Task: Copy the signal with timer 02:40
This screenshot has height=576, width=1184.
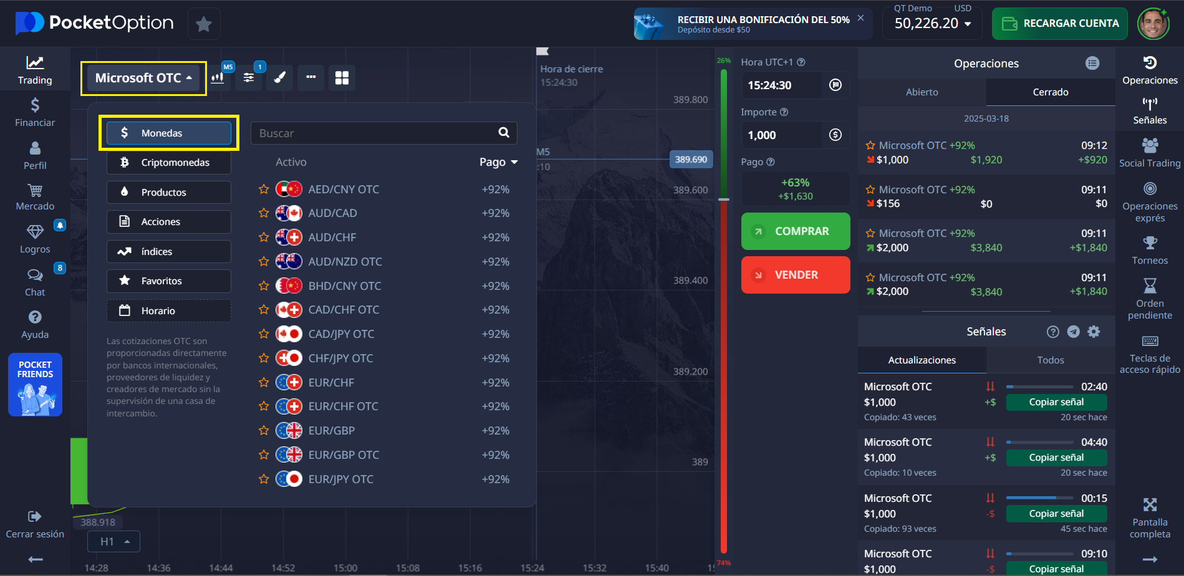Action: (x=1056, y=402)
